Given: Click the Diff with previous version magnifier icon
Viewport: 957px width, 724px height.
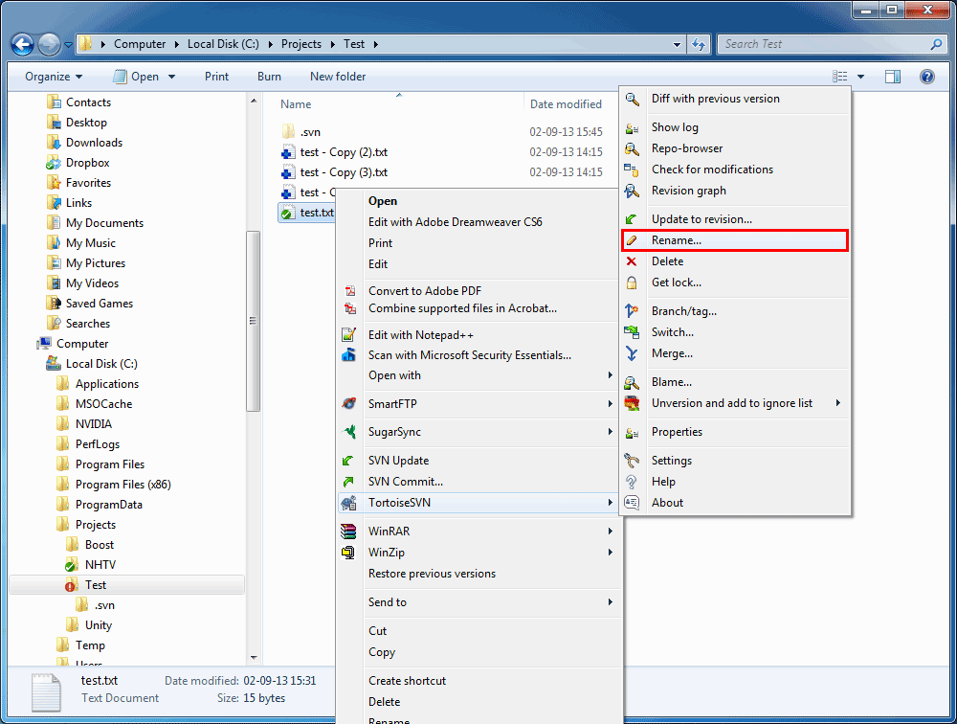Looking at the screenshot, I should [632, 99].
